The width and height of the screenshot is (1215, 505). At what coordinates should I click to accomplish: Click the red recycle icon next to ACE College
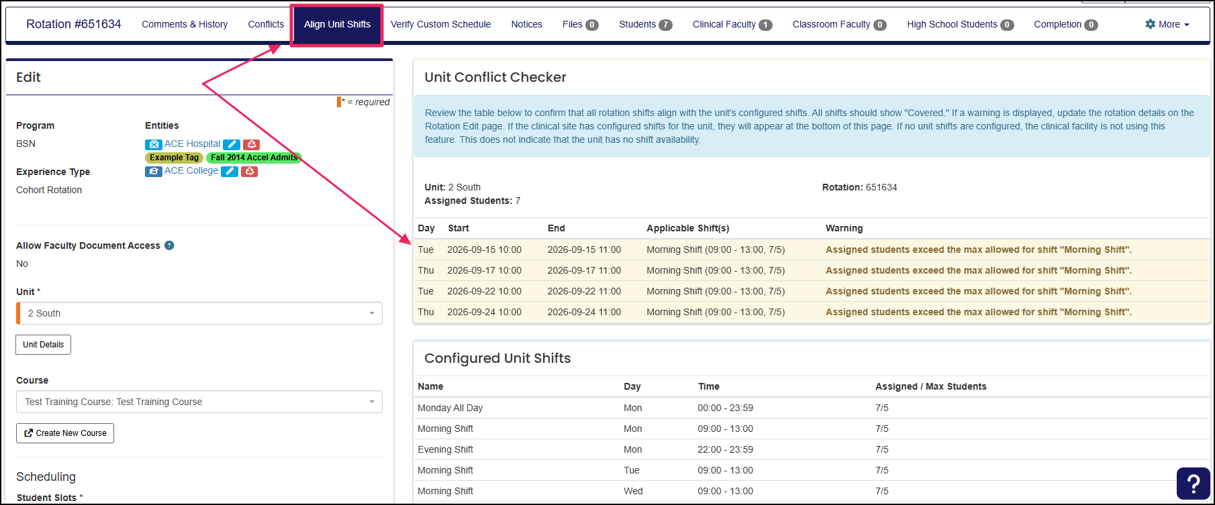[250, 171]
